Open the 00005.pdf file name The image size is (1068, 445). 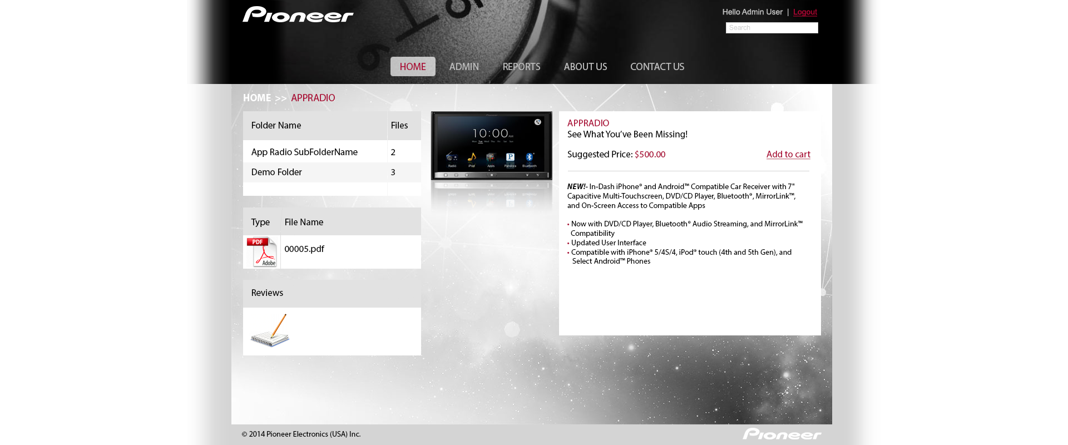pyautogui.click(x=304, y=249)
